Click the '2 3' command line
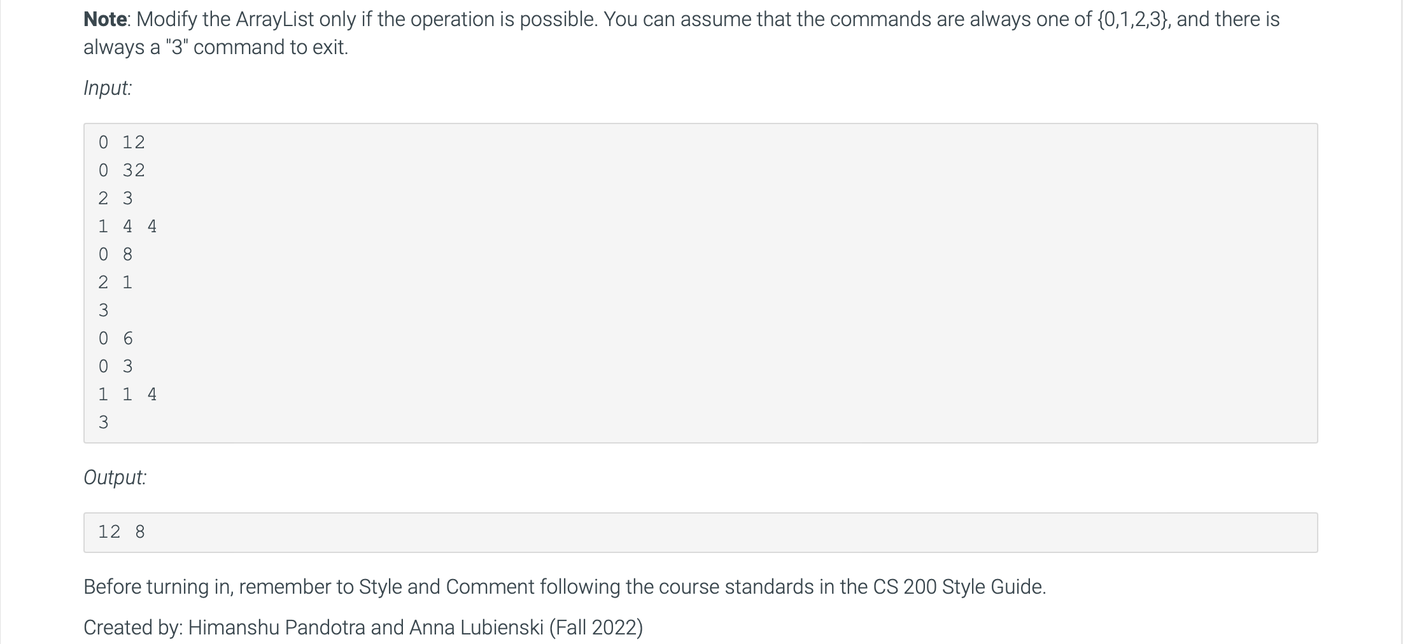1403x644 pixels. tap(116, 198)
